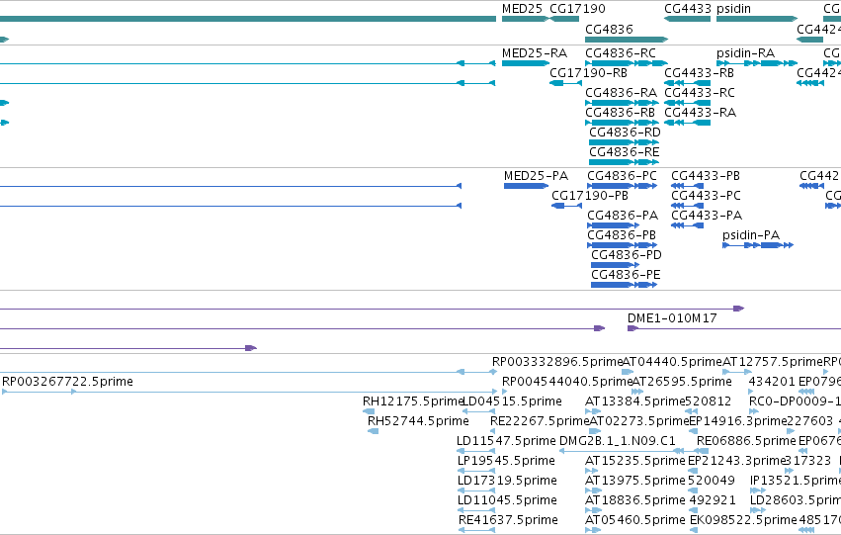The width and height of the screenshot is (841, 535).
Task: Click the CG4836 gene bar label
Action: [x=609, y=29]
